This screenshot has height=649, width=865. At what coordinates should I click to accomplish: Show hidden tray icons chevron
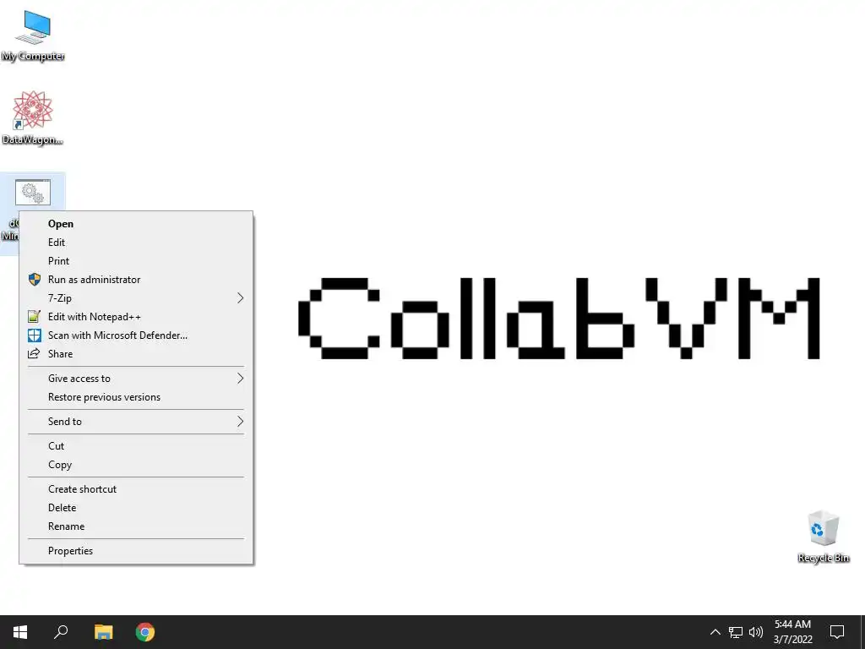point(715,632)
